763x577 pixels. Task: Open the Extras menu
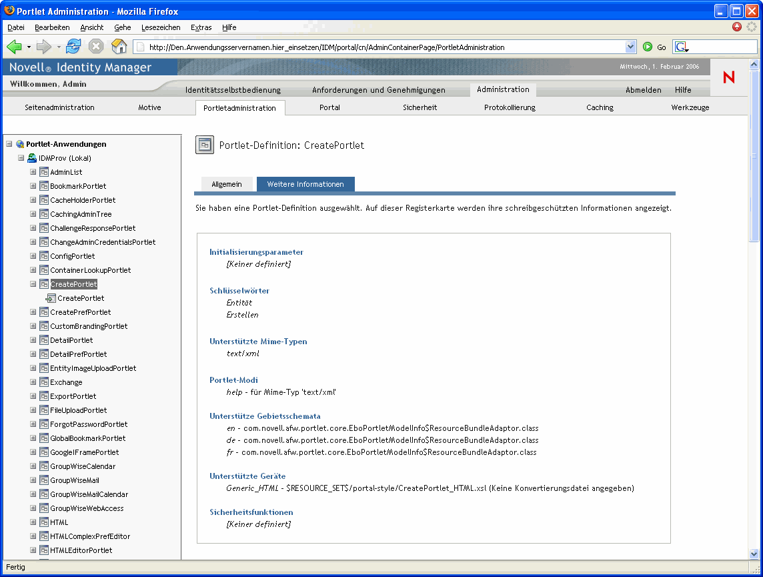tap(201, 27)
